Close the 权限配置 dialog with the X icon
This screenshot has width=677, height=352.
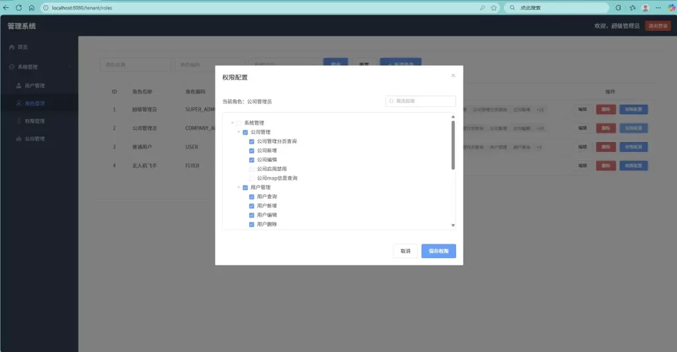pyautogui.click(x=453, y=76)
